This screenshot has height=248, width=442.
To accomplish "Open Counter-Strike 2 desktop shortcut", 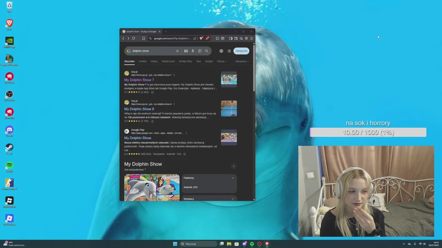I will point(9,184).
